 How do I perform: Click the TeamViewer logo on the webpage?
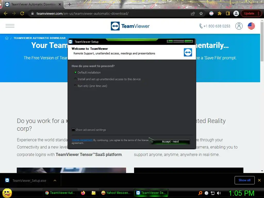click(x=130, y=26)
